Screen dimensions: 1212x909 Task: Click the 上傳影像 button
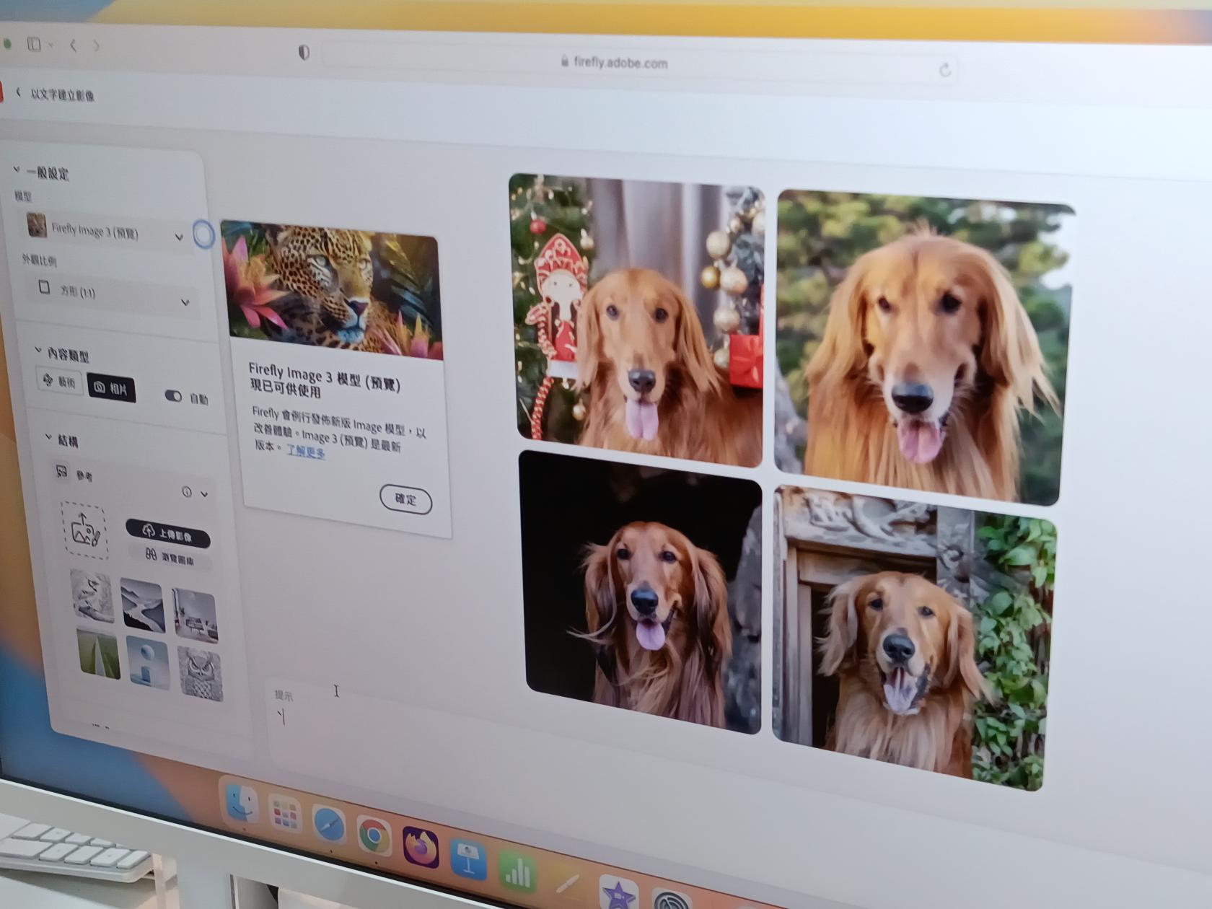(x=168, y=534)
